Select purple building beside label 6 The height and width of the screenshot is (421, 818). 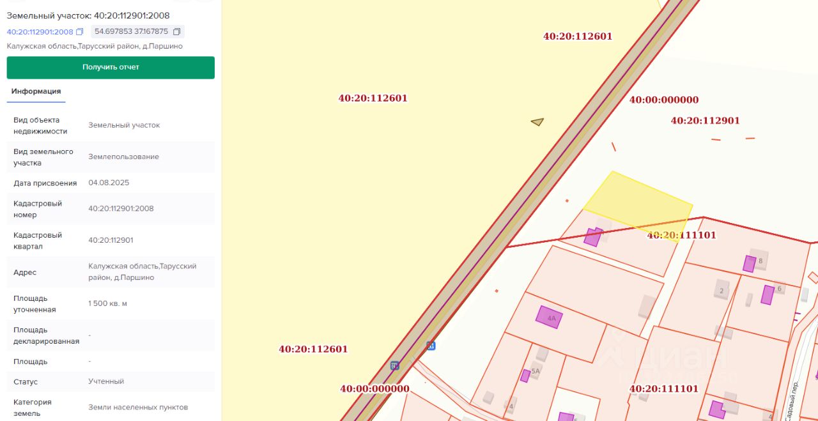point(768,295)
